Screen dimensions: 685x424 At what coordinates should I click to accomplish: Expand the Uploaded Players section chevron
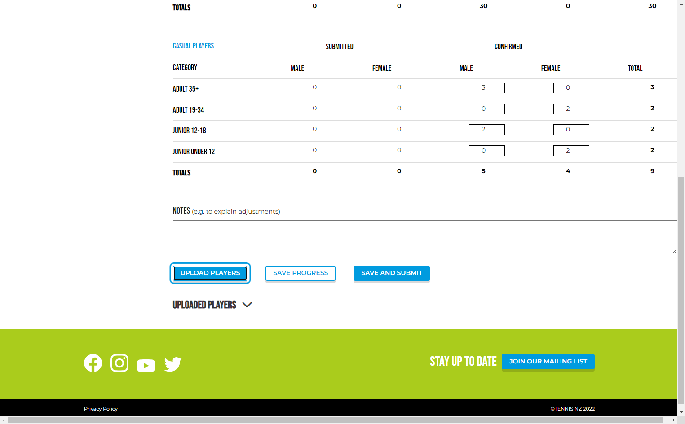tap(247, 305)
